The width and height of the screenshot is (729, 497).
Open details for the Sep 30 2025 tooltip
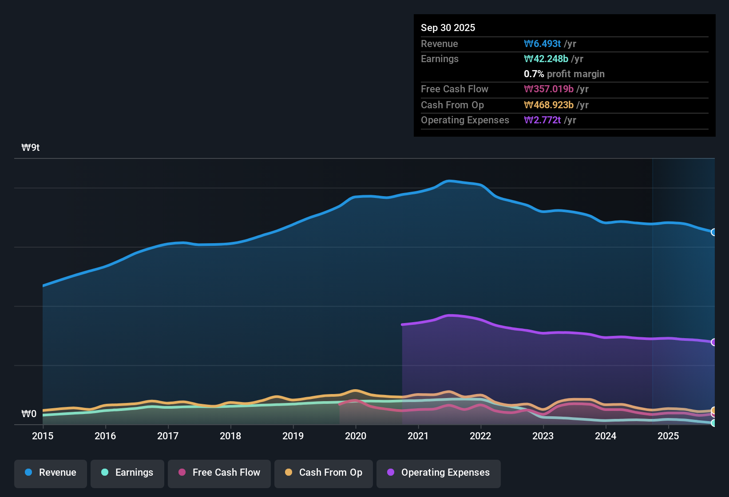[x=448, y=28]
